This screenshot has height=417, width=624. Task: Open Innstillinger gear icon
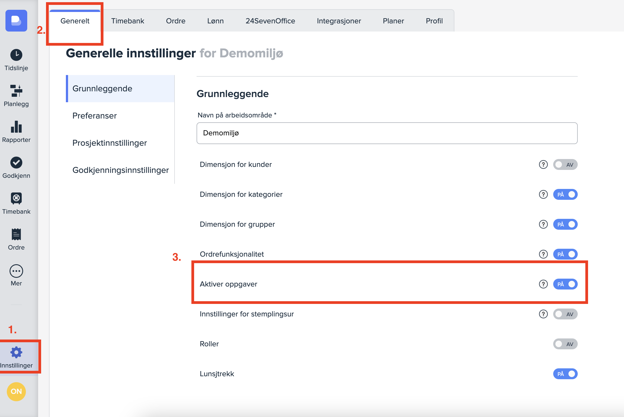point(16,353)
